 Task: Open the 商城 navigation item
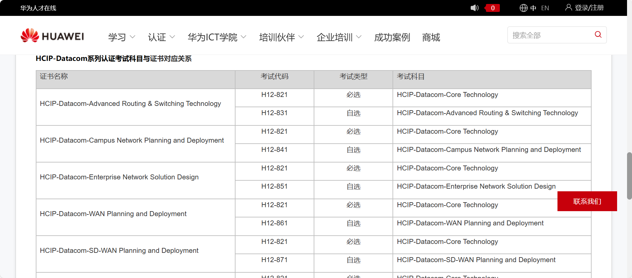click(431, 37)
